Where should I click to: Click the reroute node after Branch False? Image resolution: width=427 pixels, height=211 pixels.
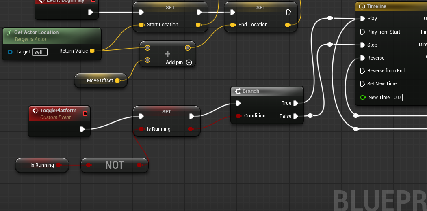click(310, 116)
